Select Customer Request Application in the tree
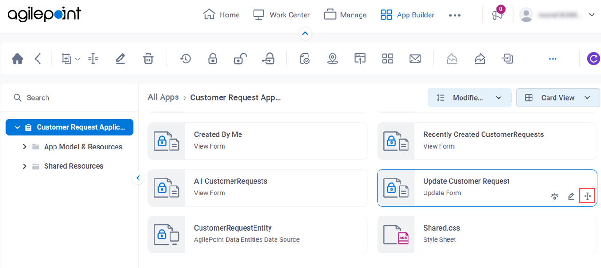 [x=69, y=127]
